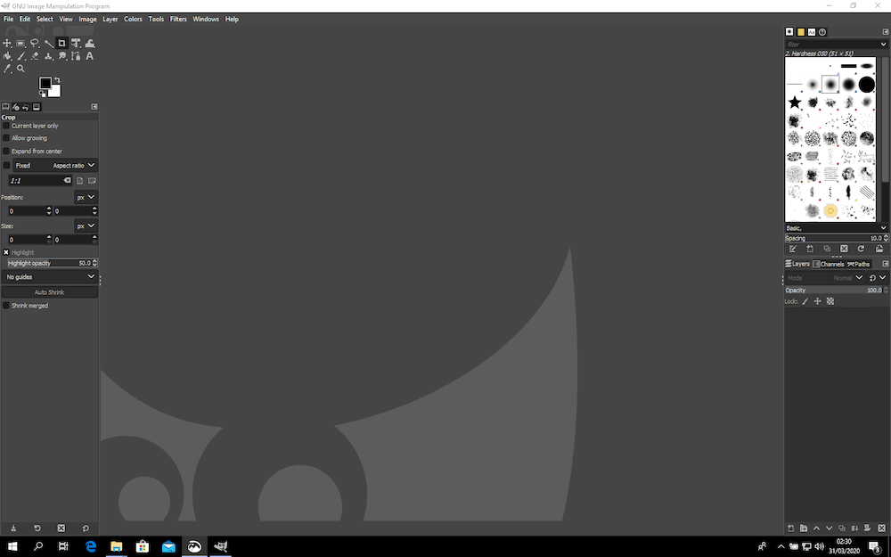Reset colors to default black and white
Screen dimensions: 891x557
[x=42, y=94]
